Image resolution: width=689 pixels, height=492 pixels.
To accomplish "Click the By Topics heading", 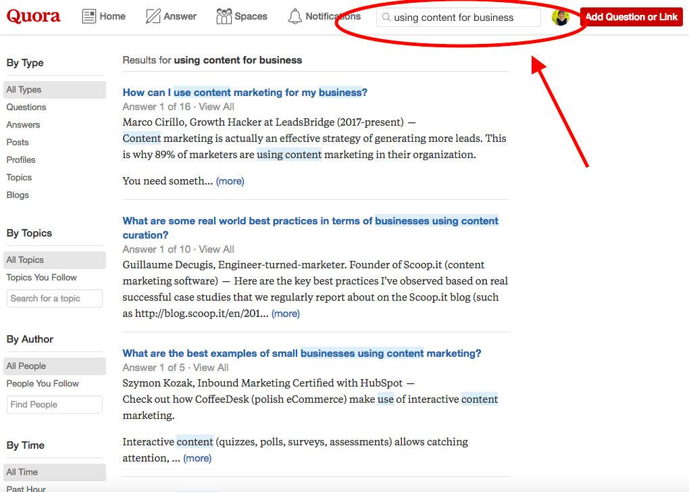I will tap(29, 233).
